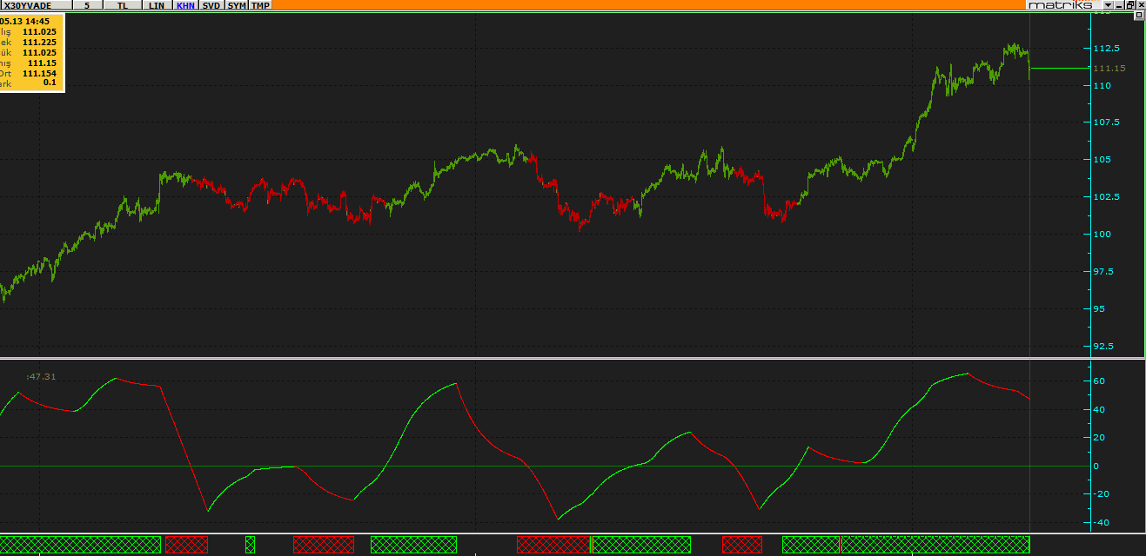Change the 5 period interval button
The image size is (1146, 556).
point(87,5)
